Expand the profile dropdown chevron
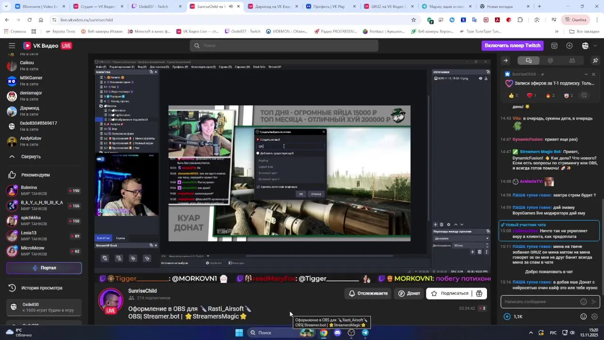The image size is (604, 340). click(596, 46)
